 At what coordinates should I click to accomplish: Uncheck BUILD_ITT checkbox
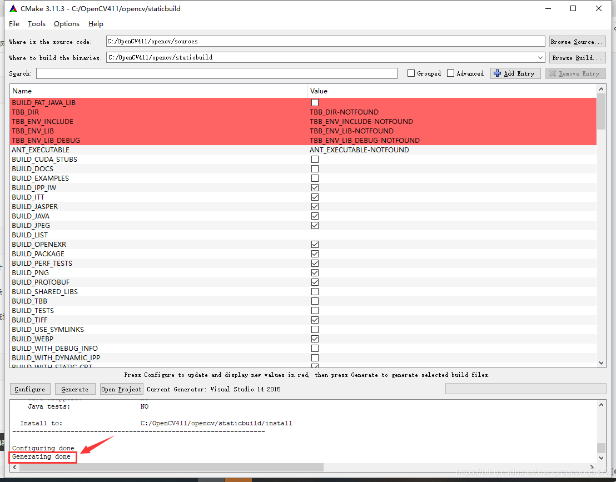click(x=315, y=197)
